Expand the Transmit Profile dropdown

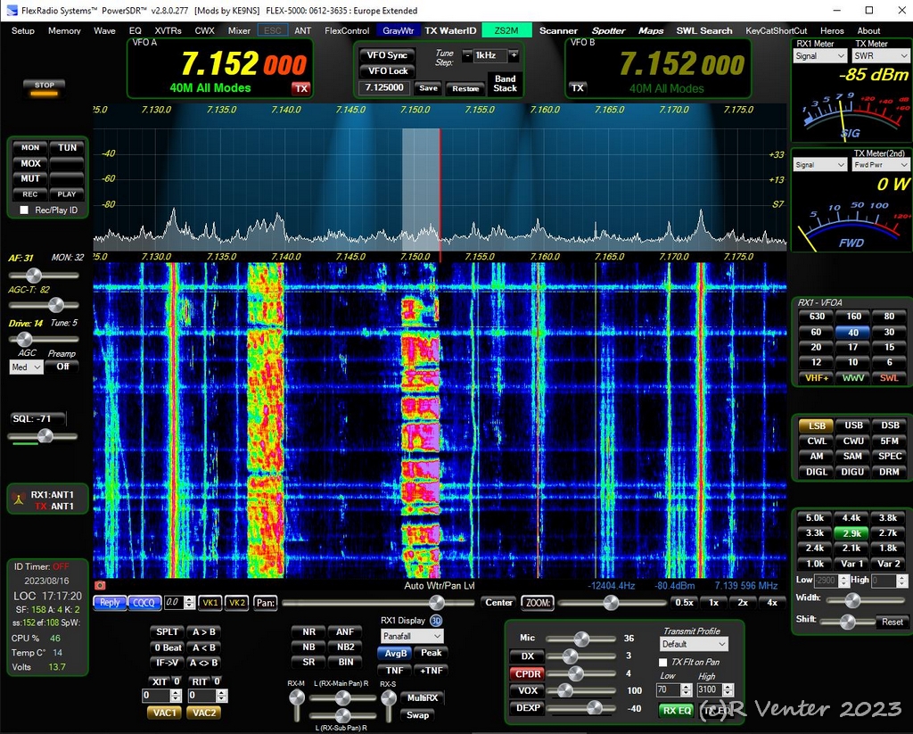694,644
